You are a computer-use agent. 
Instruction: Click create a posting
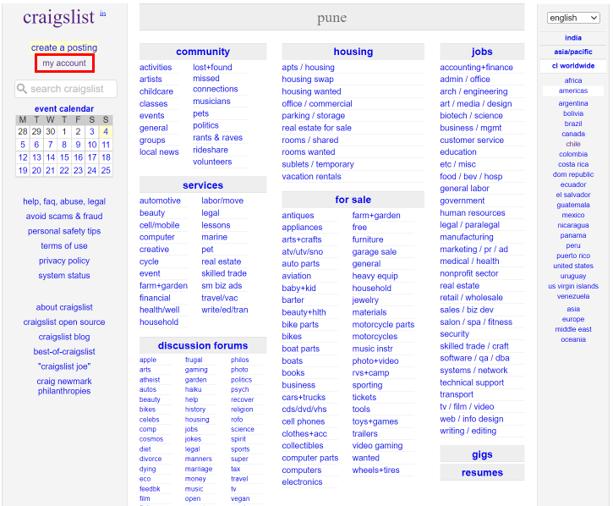[x=64, y=47]
